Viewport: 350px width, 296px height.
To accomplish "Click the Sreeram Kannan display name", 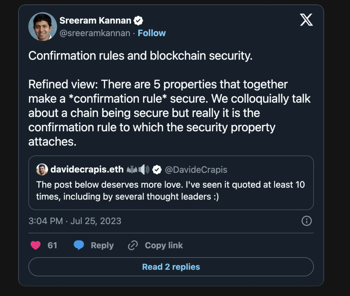I will click(95, 21).
